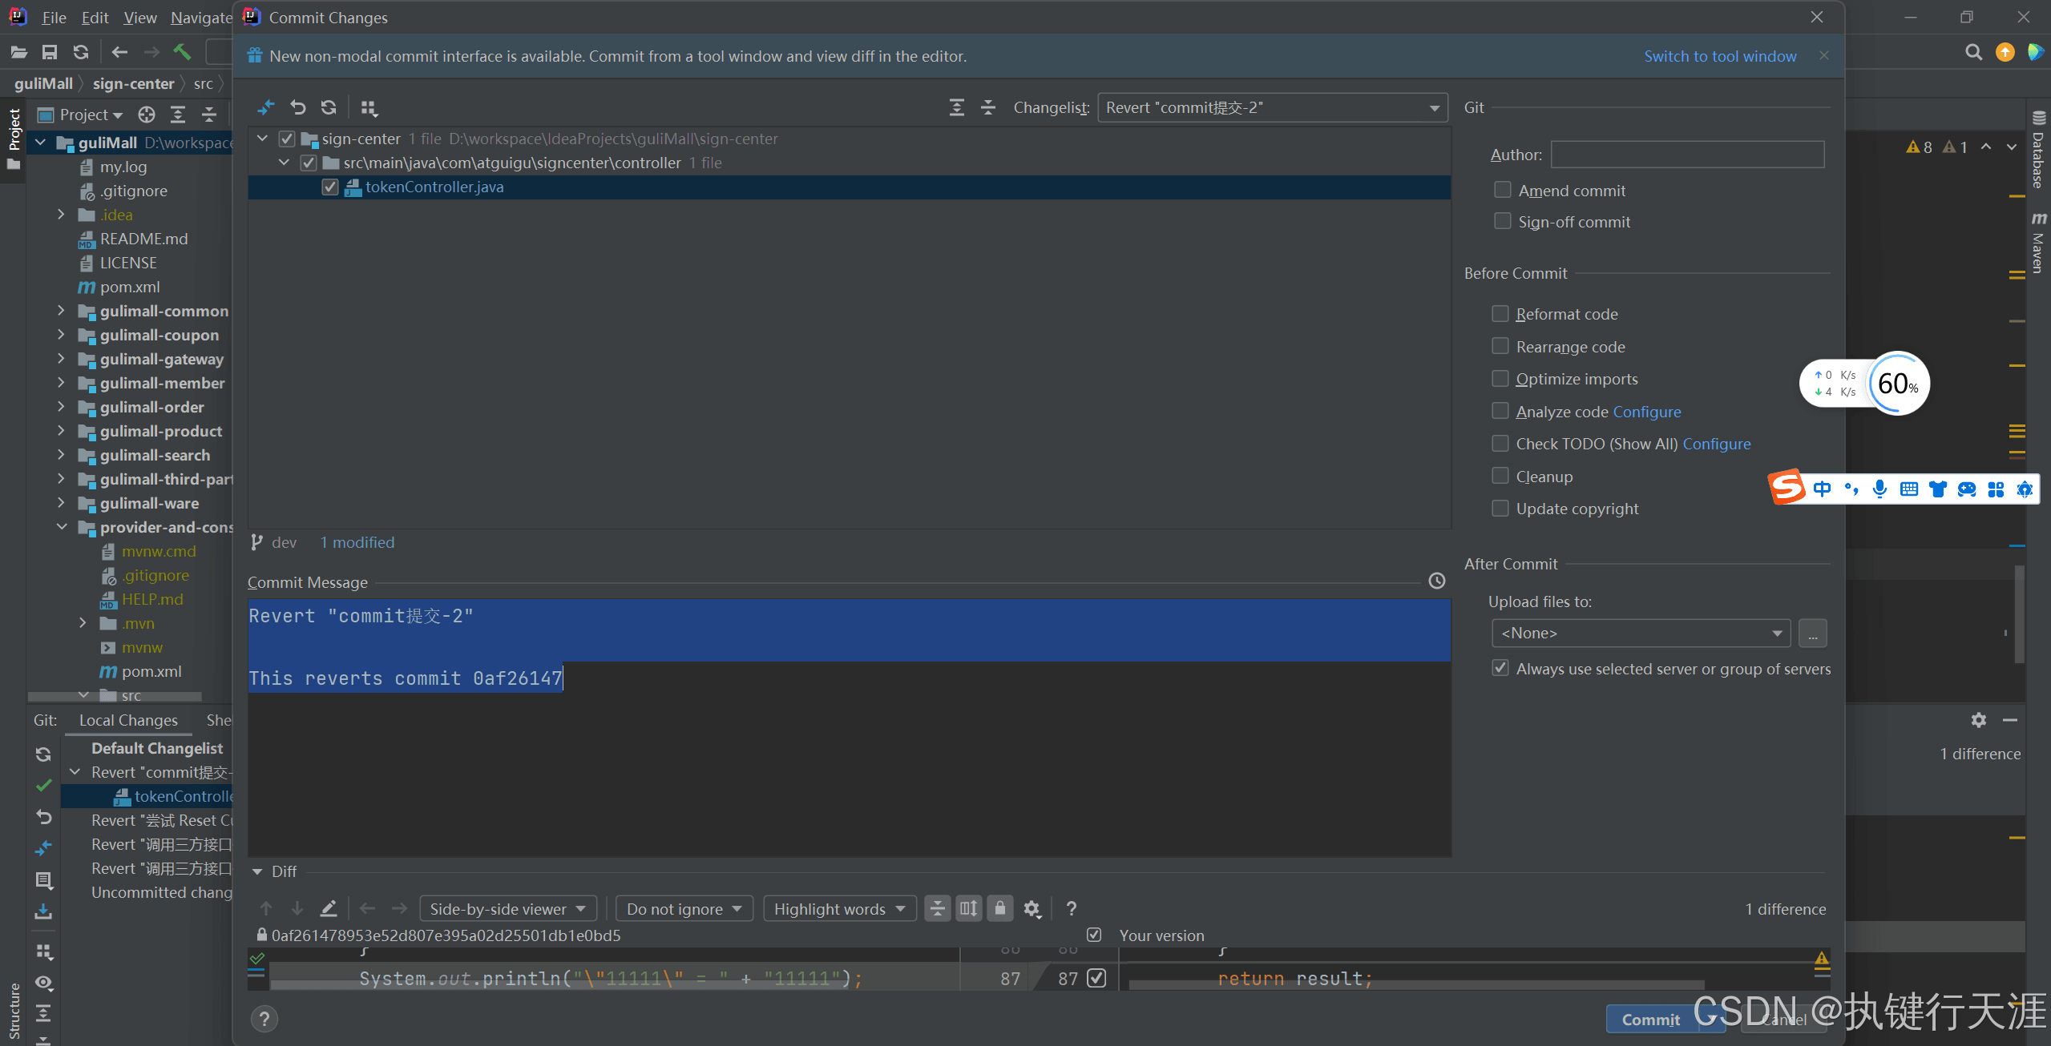Screen dimensions: 2051x1046
Task: Enable Sign-off commit checkbox
Action: 1503,221
